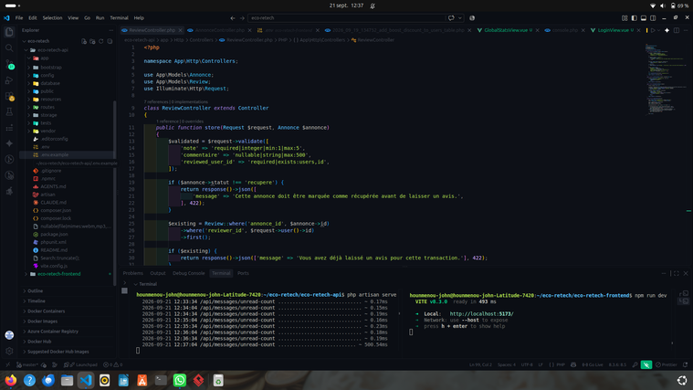Open the Run and Debug view

(x=9, y=80)
